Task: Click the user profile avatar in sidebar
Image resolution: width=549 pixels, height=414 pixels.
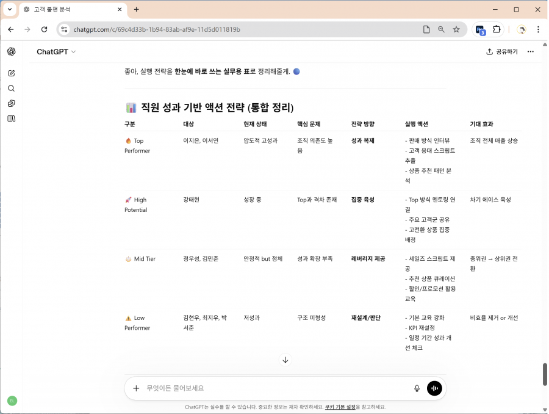Action: (12, 401)
